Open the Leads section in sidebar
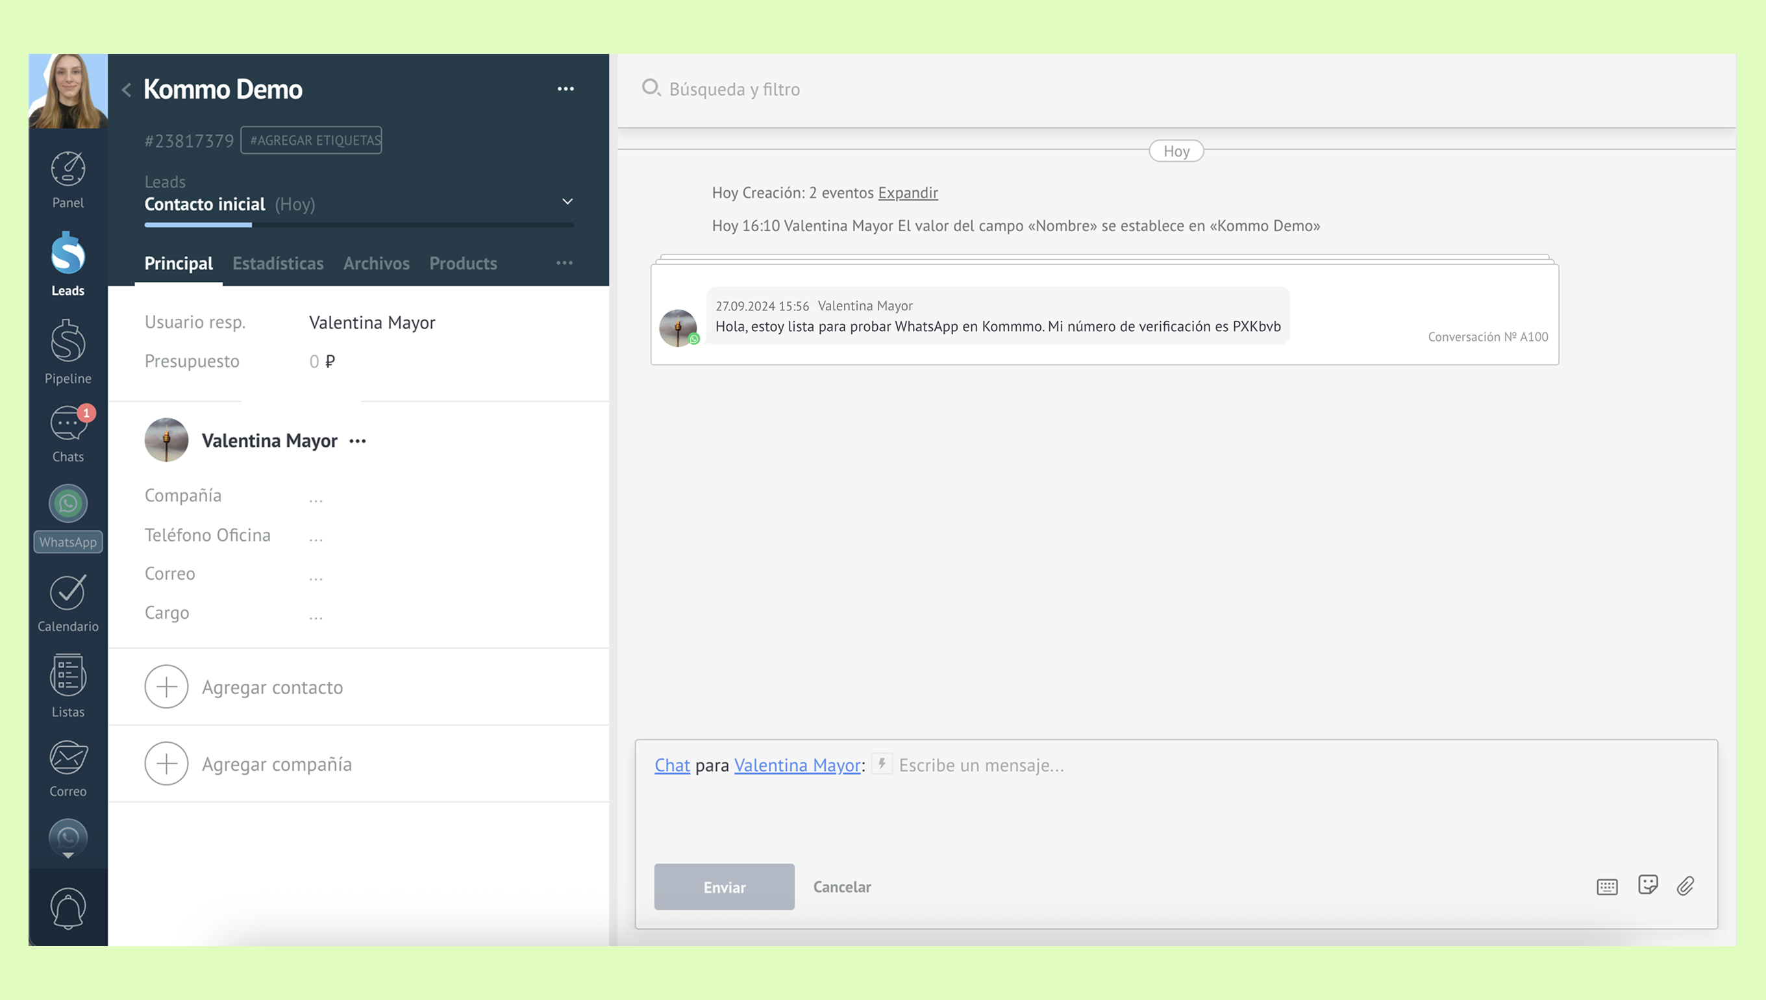The height and width of the screenshot is (1000, 1766). [x=68, y=264]
